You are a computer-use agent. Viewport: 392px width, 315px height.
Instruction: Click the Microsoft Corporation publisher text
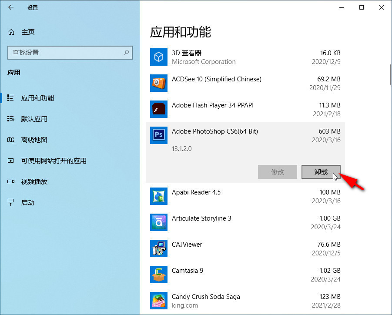click(204, 62)
